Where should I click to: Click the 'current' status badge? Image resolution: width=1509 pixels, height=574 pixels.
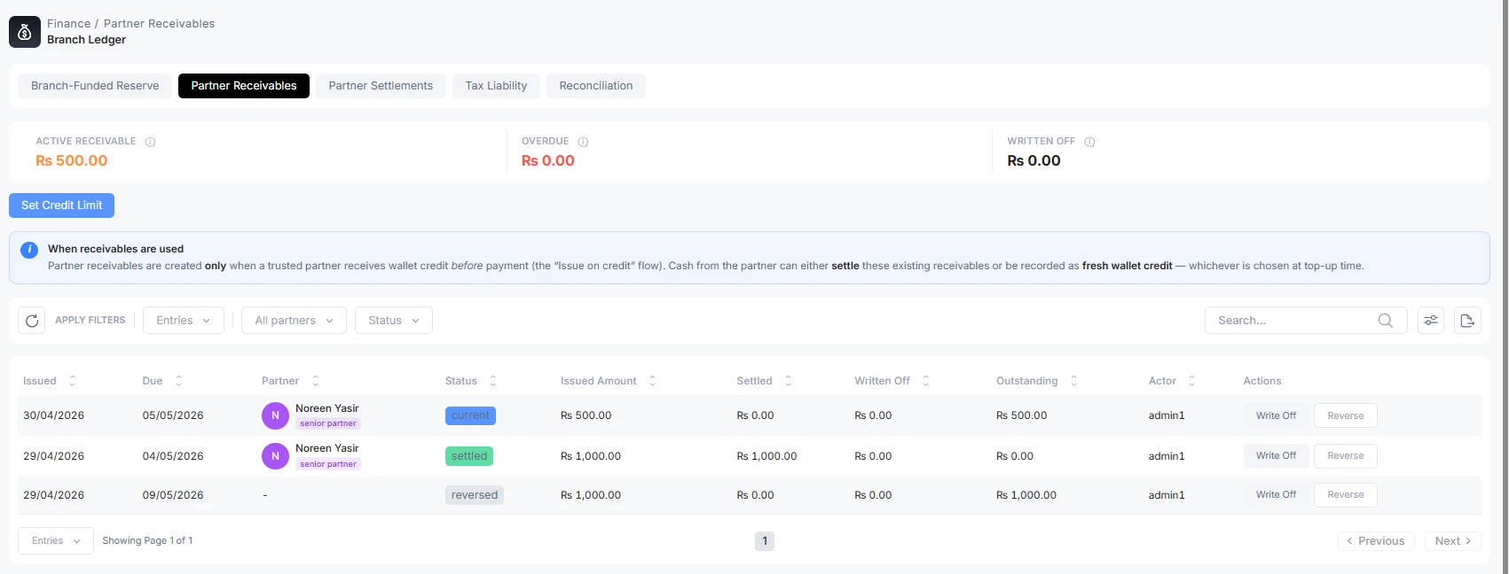click(470, 415)
